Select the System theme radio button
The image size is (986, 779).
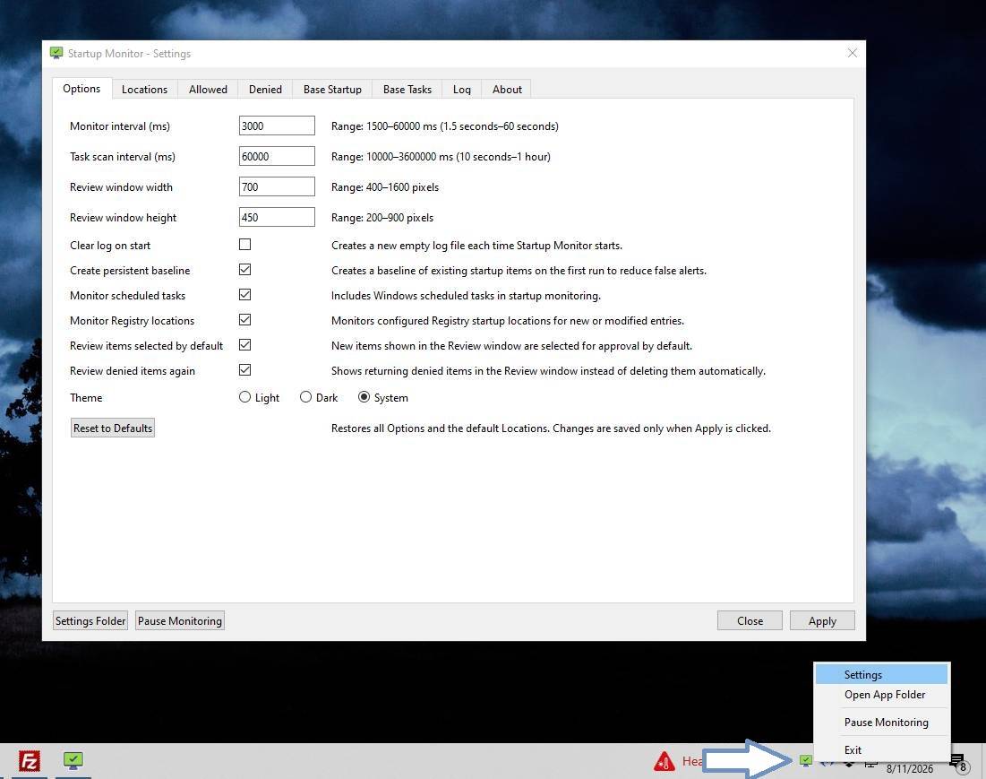[x=364, y=397]
